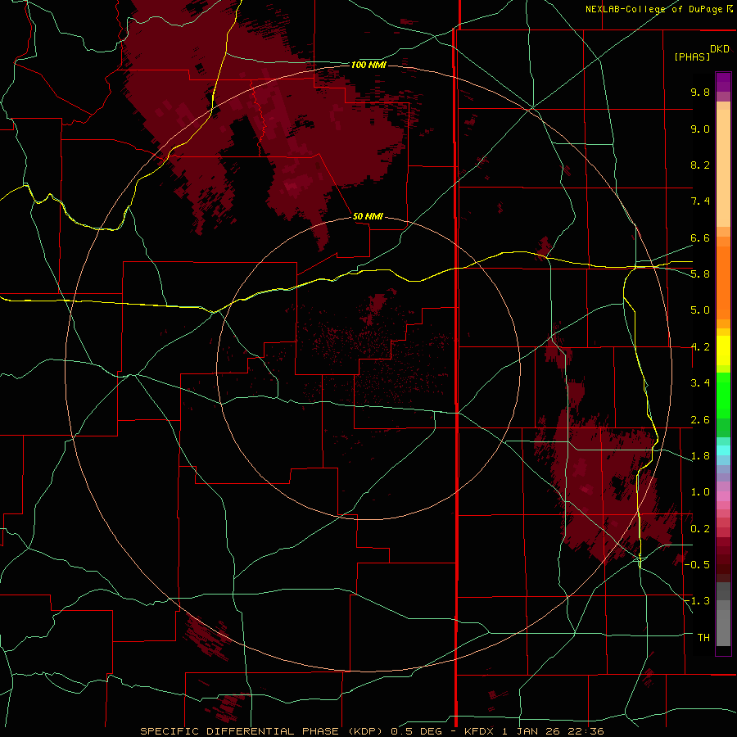Click the 3.4 scale value
The height and width of the screenshot is (737, 737).
pos(700,383)
